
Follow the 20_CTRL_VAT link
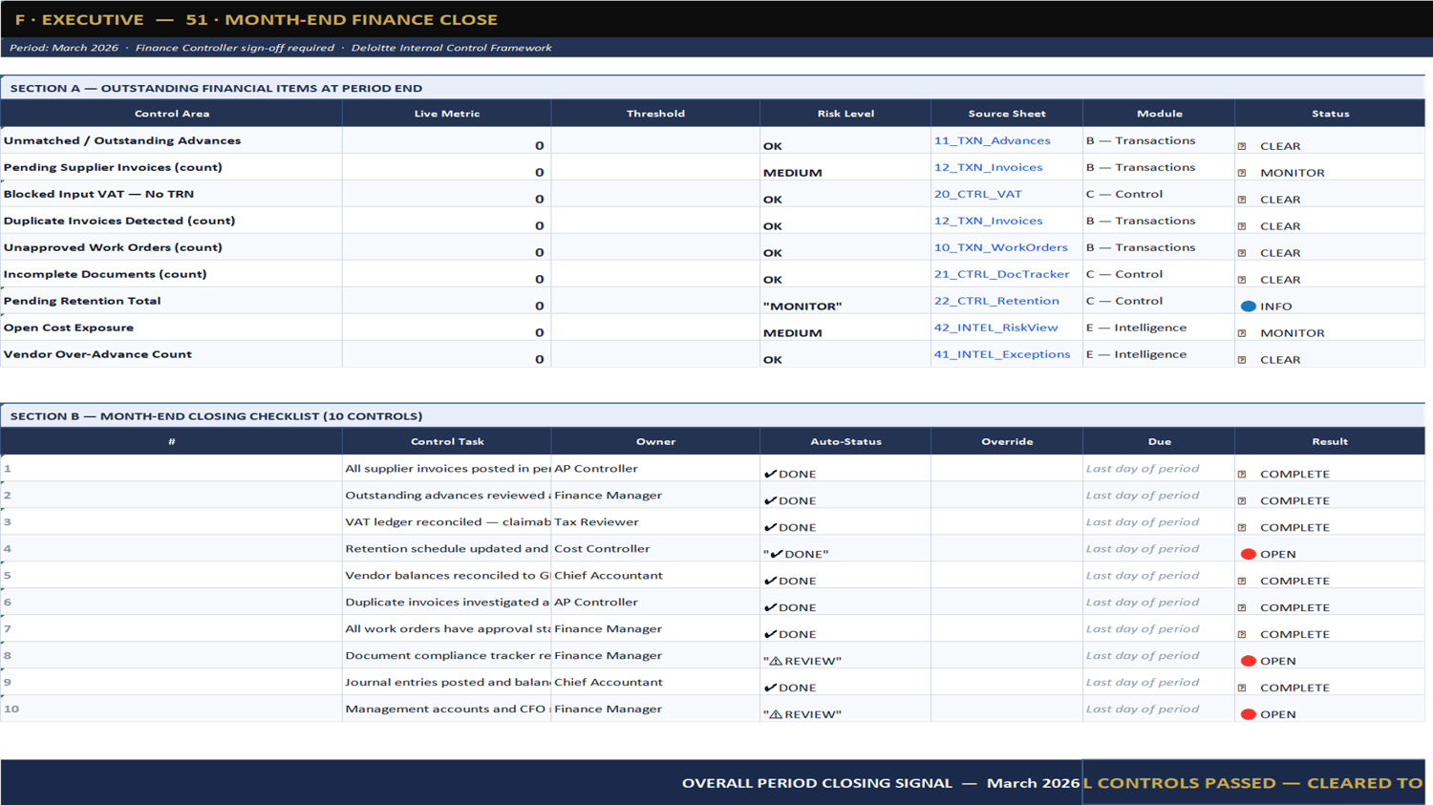(977, 194)
